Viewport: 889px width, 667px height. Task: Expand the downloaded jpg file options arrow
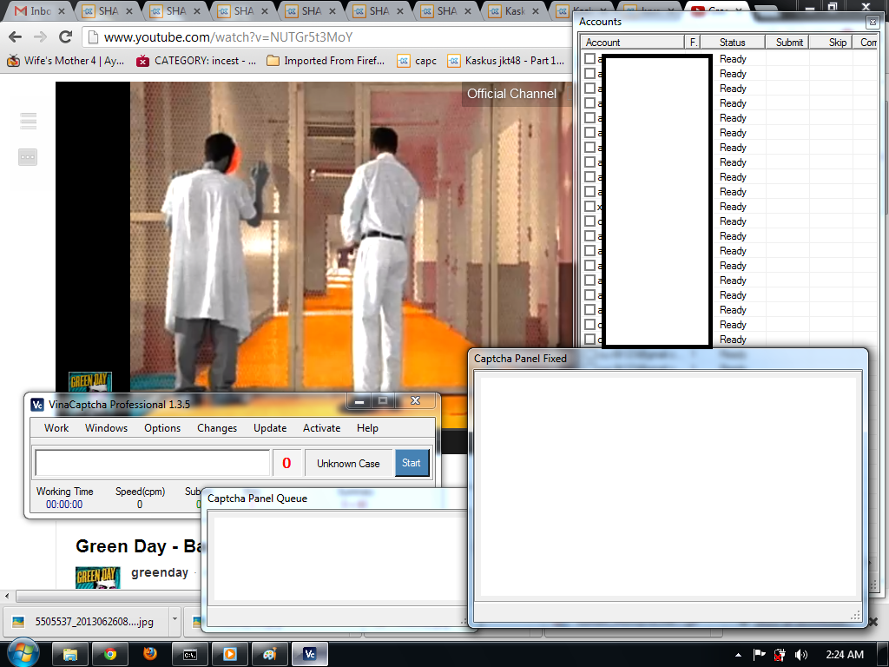175,621
